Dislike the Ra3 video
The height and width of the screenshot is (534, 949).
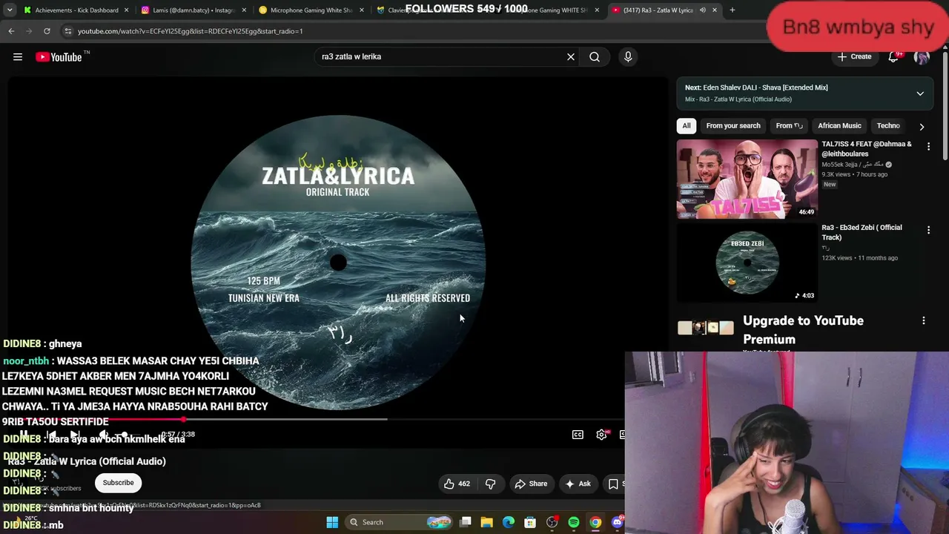click(x=490, y=484)
